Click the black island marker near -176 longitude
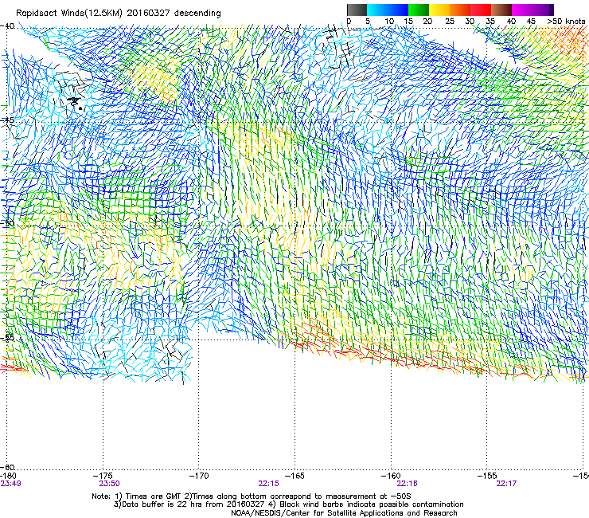 click(x=75, y=101)
